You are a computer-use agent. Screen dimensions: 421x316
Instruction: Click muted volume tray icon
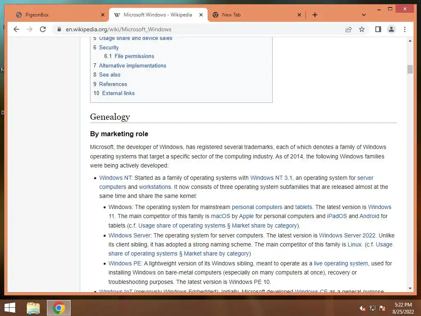363,308
